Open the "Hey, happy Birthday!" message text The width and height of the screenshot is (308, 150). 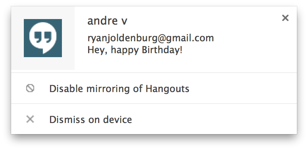135,50
